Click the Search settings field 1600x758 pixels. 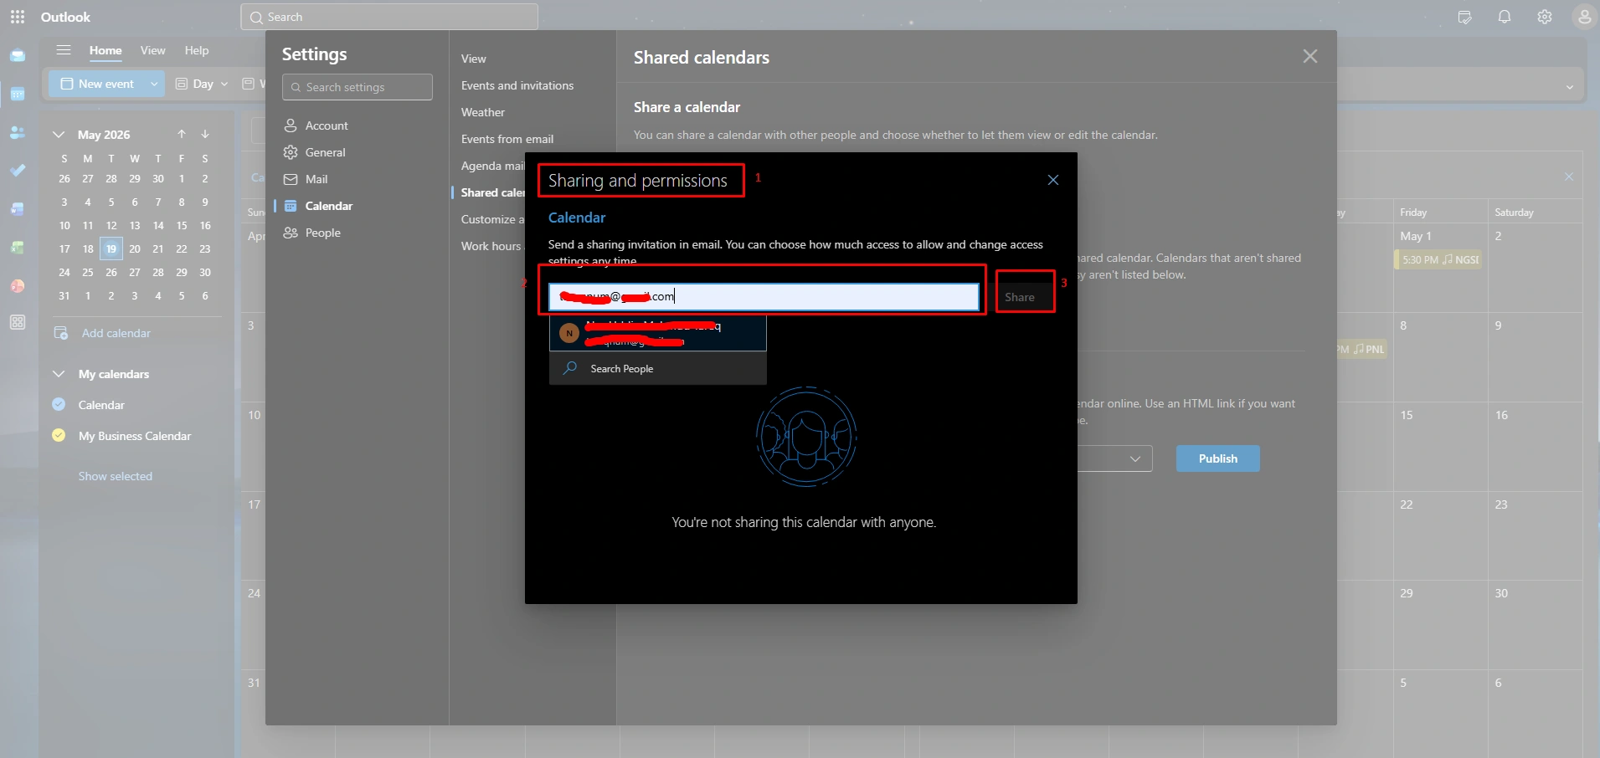(358, 87)
